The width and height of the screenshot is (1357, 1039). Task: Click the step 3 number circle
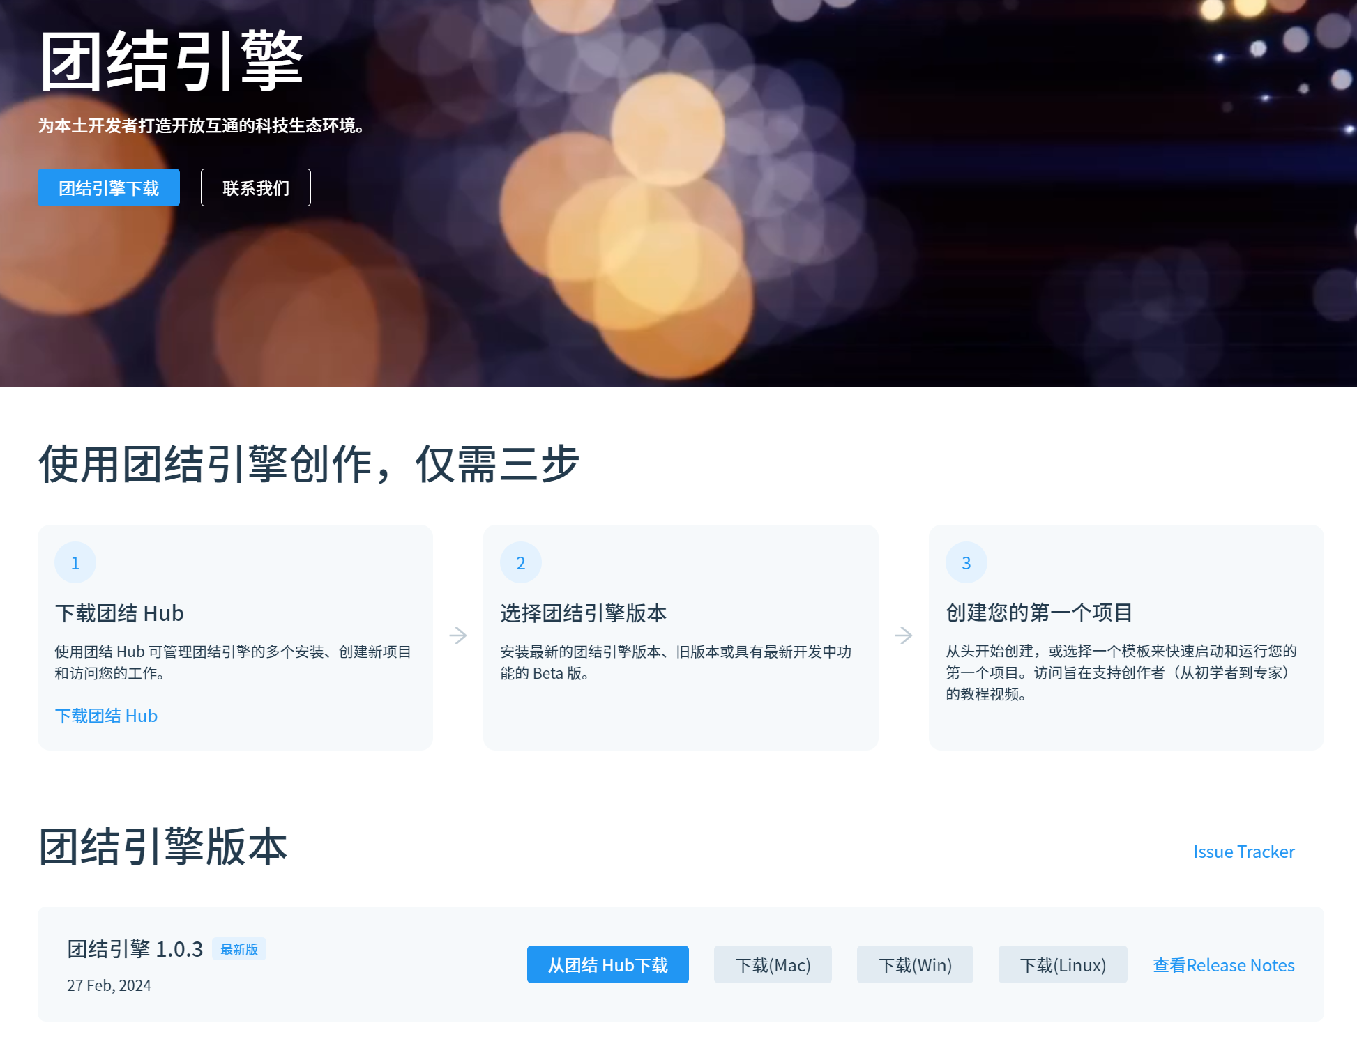(x=966, y=562)
